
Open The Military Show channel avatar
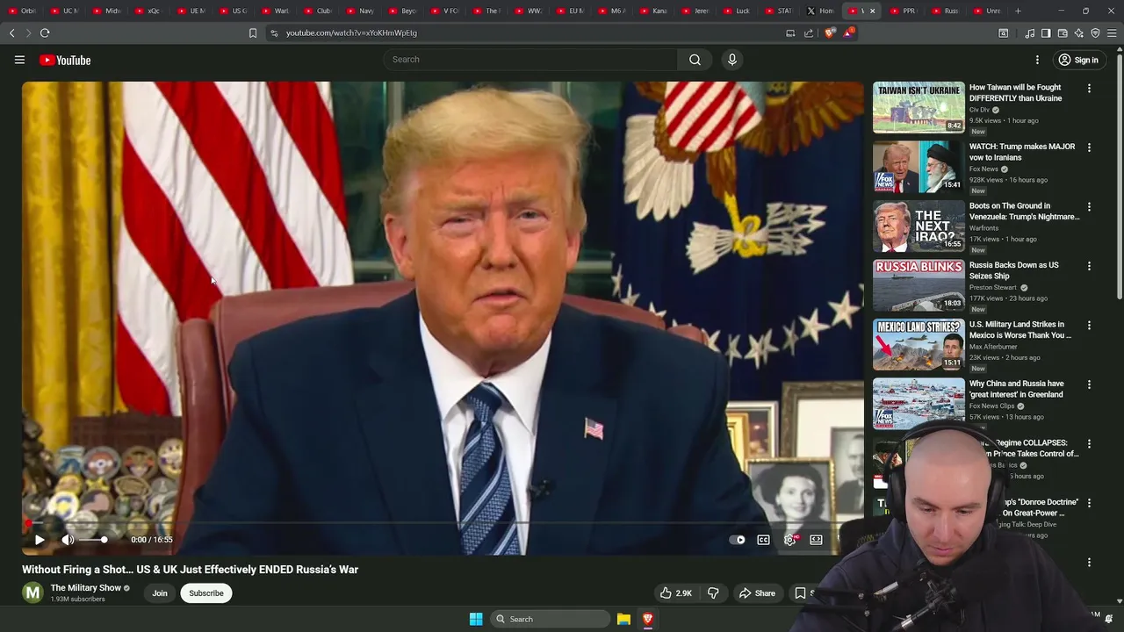[32, 593]
